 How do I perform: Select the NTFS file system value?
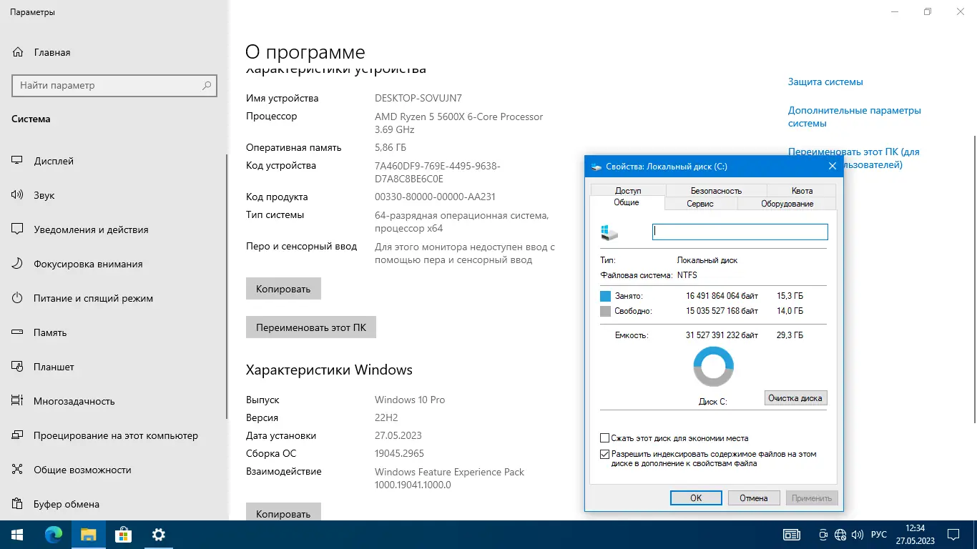point(687,275)
